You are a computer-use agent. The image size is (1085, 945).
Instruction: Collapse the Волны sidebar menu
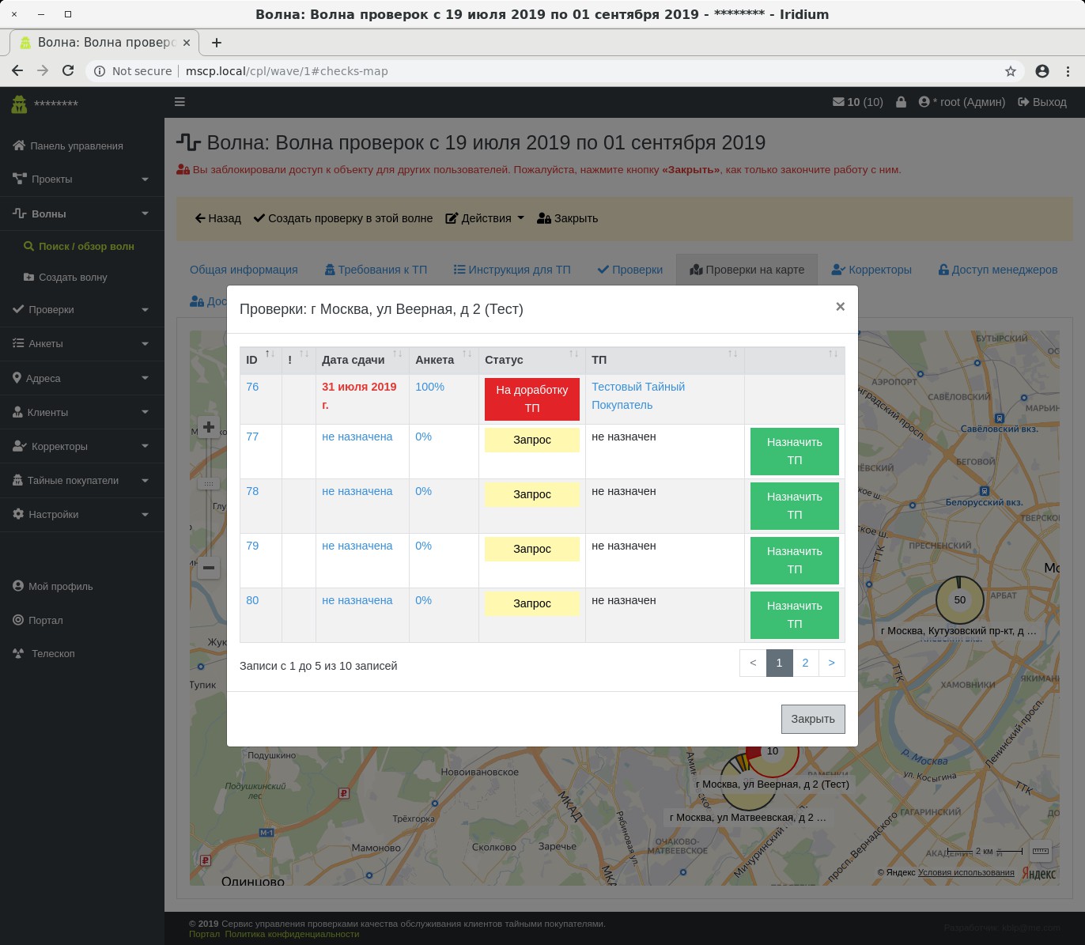click(x=81, y=214)
